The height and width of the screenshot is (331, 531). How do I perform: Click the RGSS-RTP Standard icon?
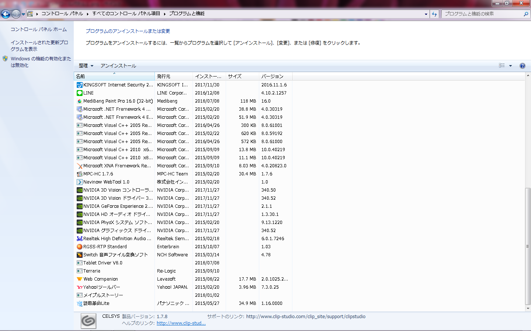coord(79,247)
